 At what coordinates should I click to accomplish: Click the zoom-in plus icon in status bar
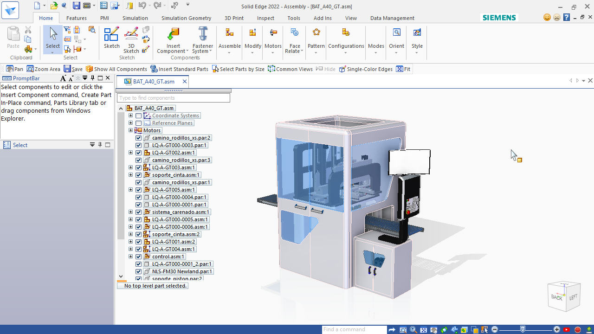[557, 330]
